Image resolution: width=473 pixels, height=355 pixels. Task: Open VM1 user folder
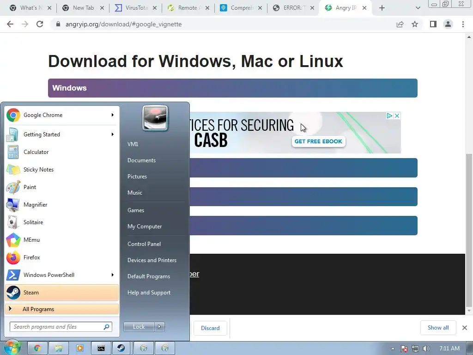point(133,144)
